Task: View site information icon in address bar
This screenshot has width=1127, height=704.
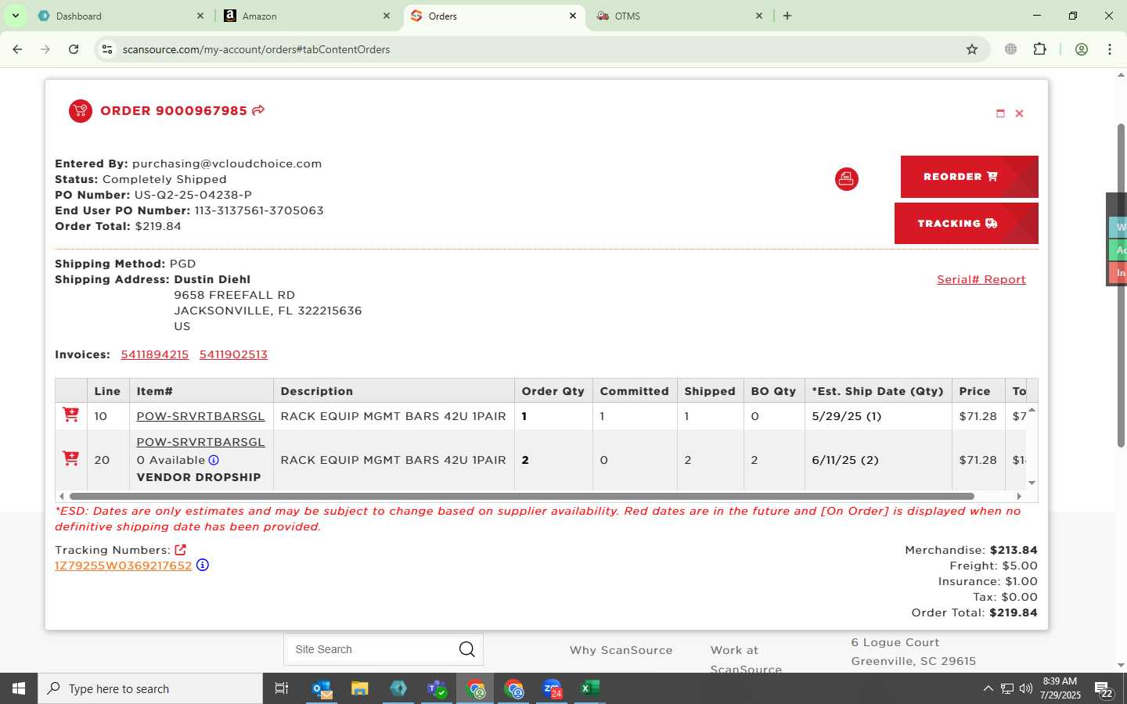Action: tap(107, 49)
